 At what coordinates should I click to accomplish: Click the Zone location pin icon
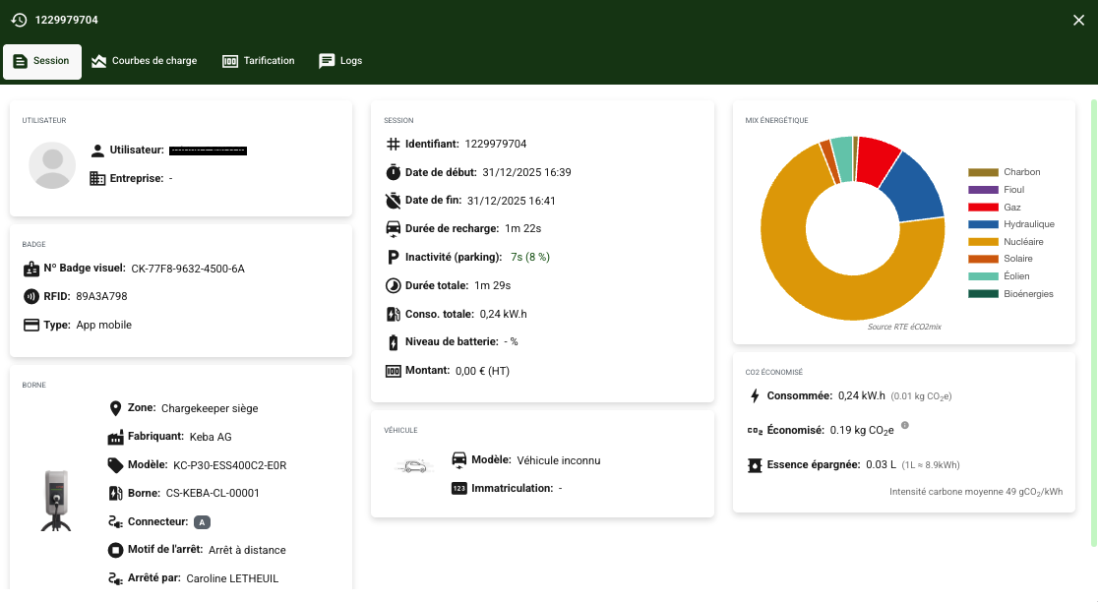[115, 408]
